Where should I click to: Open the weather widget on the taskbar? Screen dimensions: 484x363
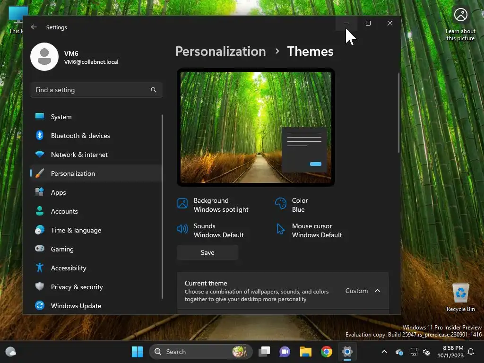coord(11,352)
